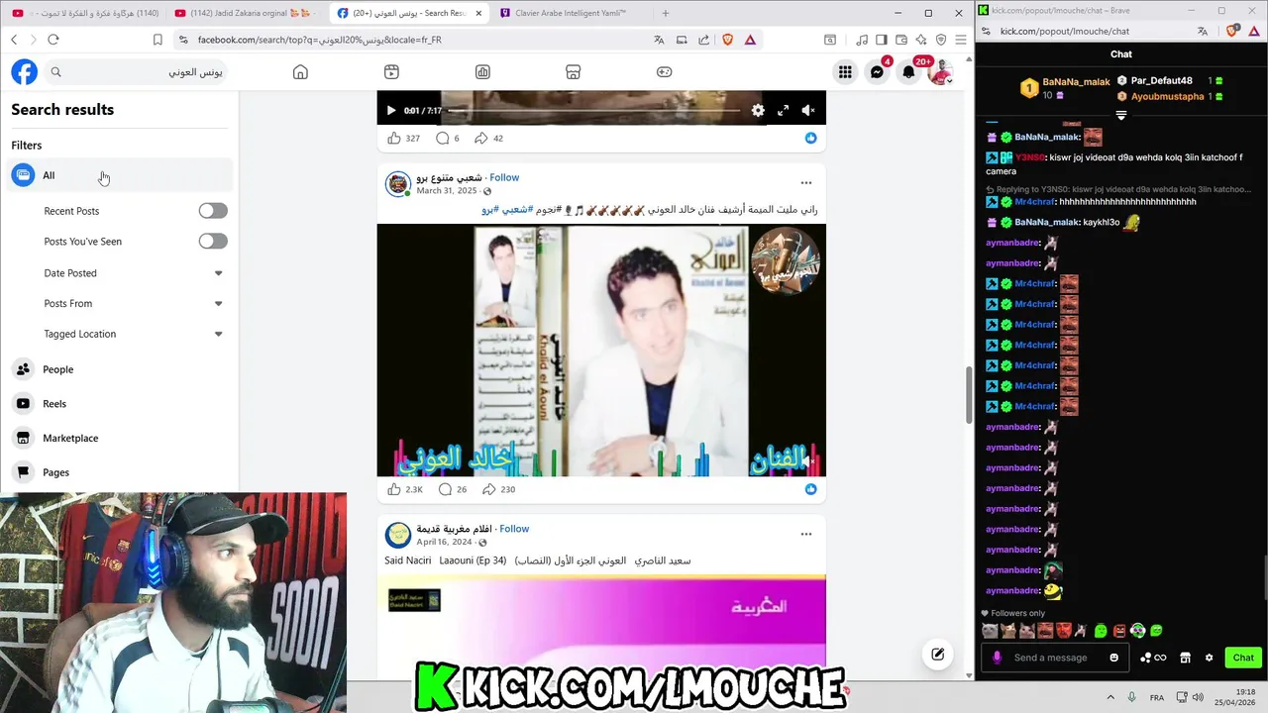1268x713 pixels.
Task: Open options for شعبي متنوع برو post
Action: 806,183
